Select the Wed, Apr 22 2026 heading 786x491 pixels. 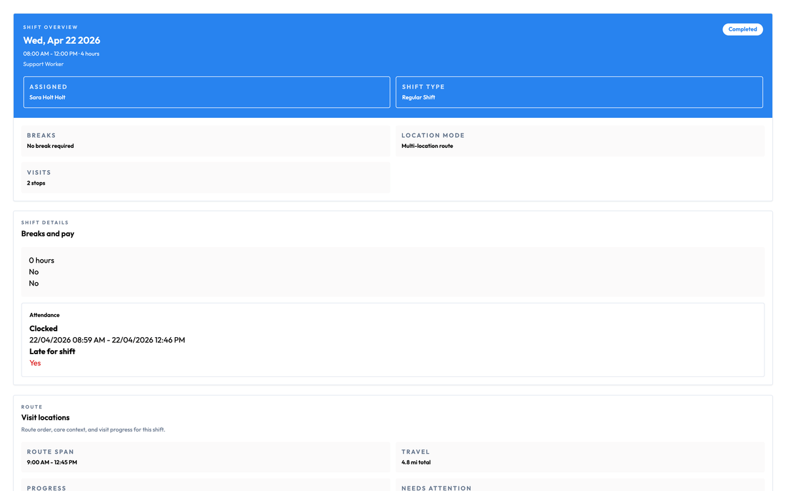(x=62, y=41)
